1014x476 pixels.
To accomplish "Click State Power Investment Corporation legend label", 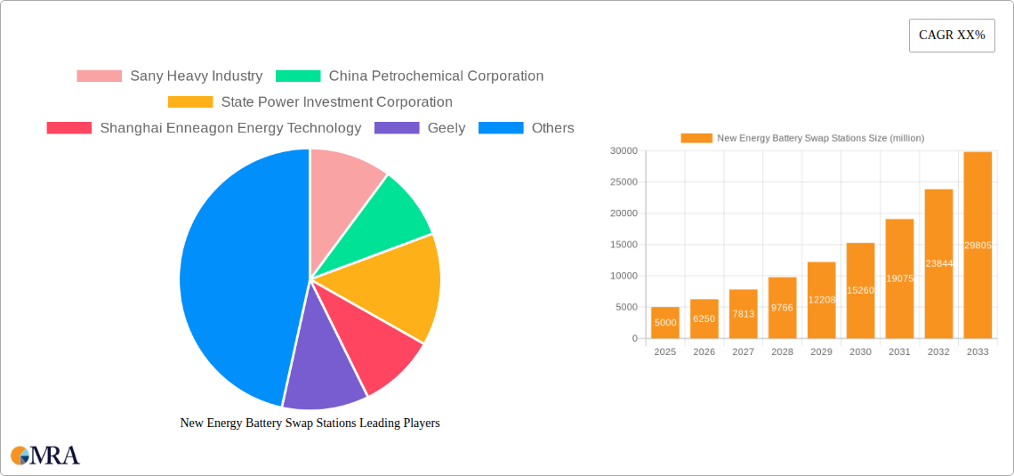I will pyautogui.click(x=336, y=102).
